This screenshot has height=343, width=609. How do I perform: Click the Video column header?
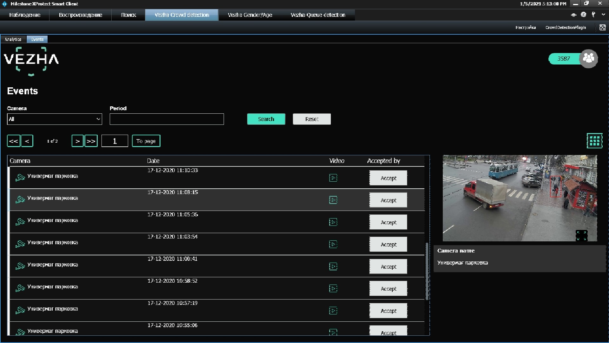(337, 161)
